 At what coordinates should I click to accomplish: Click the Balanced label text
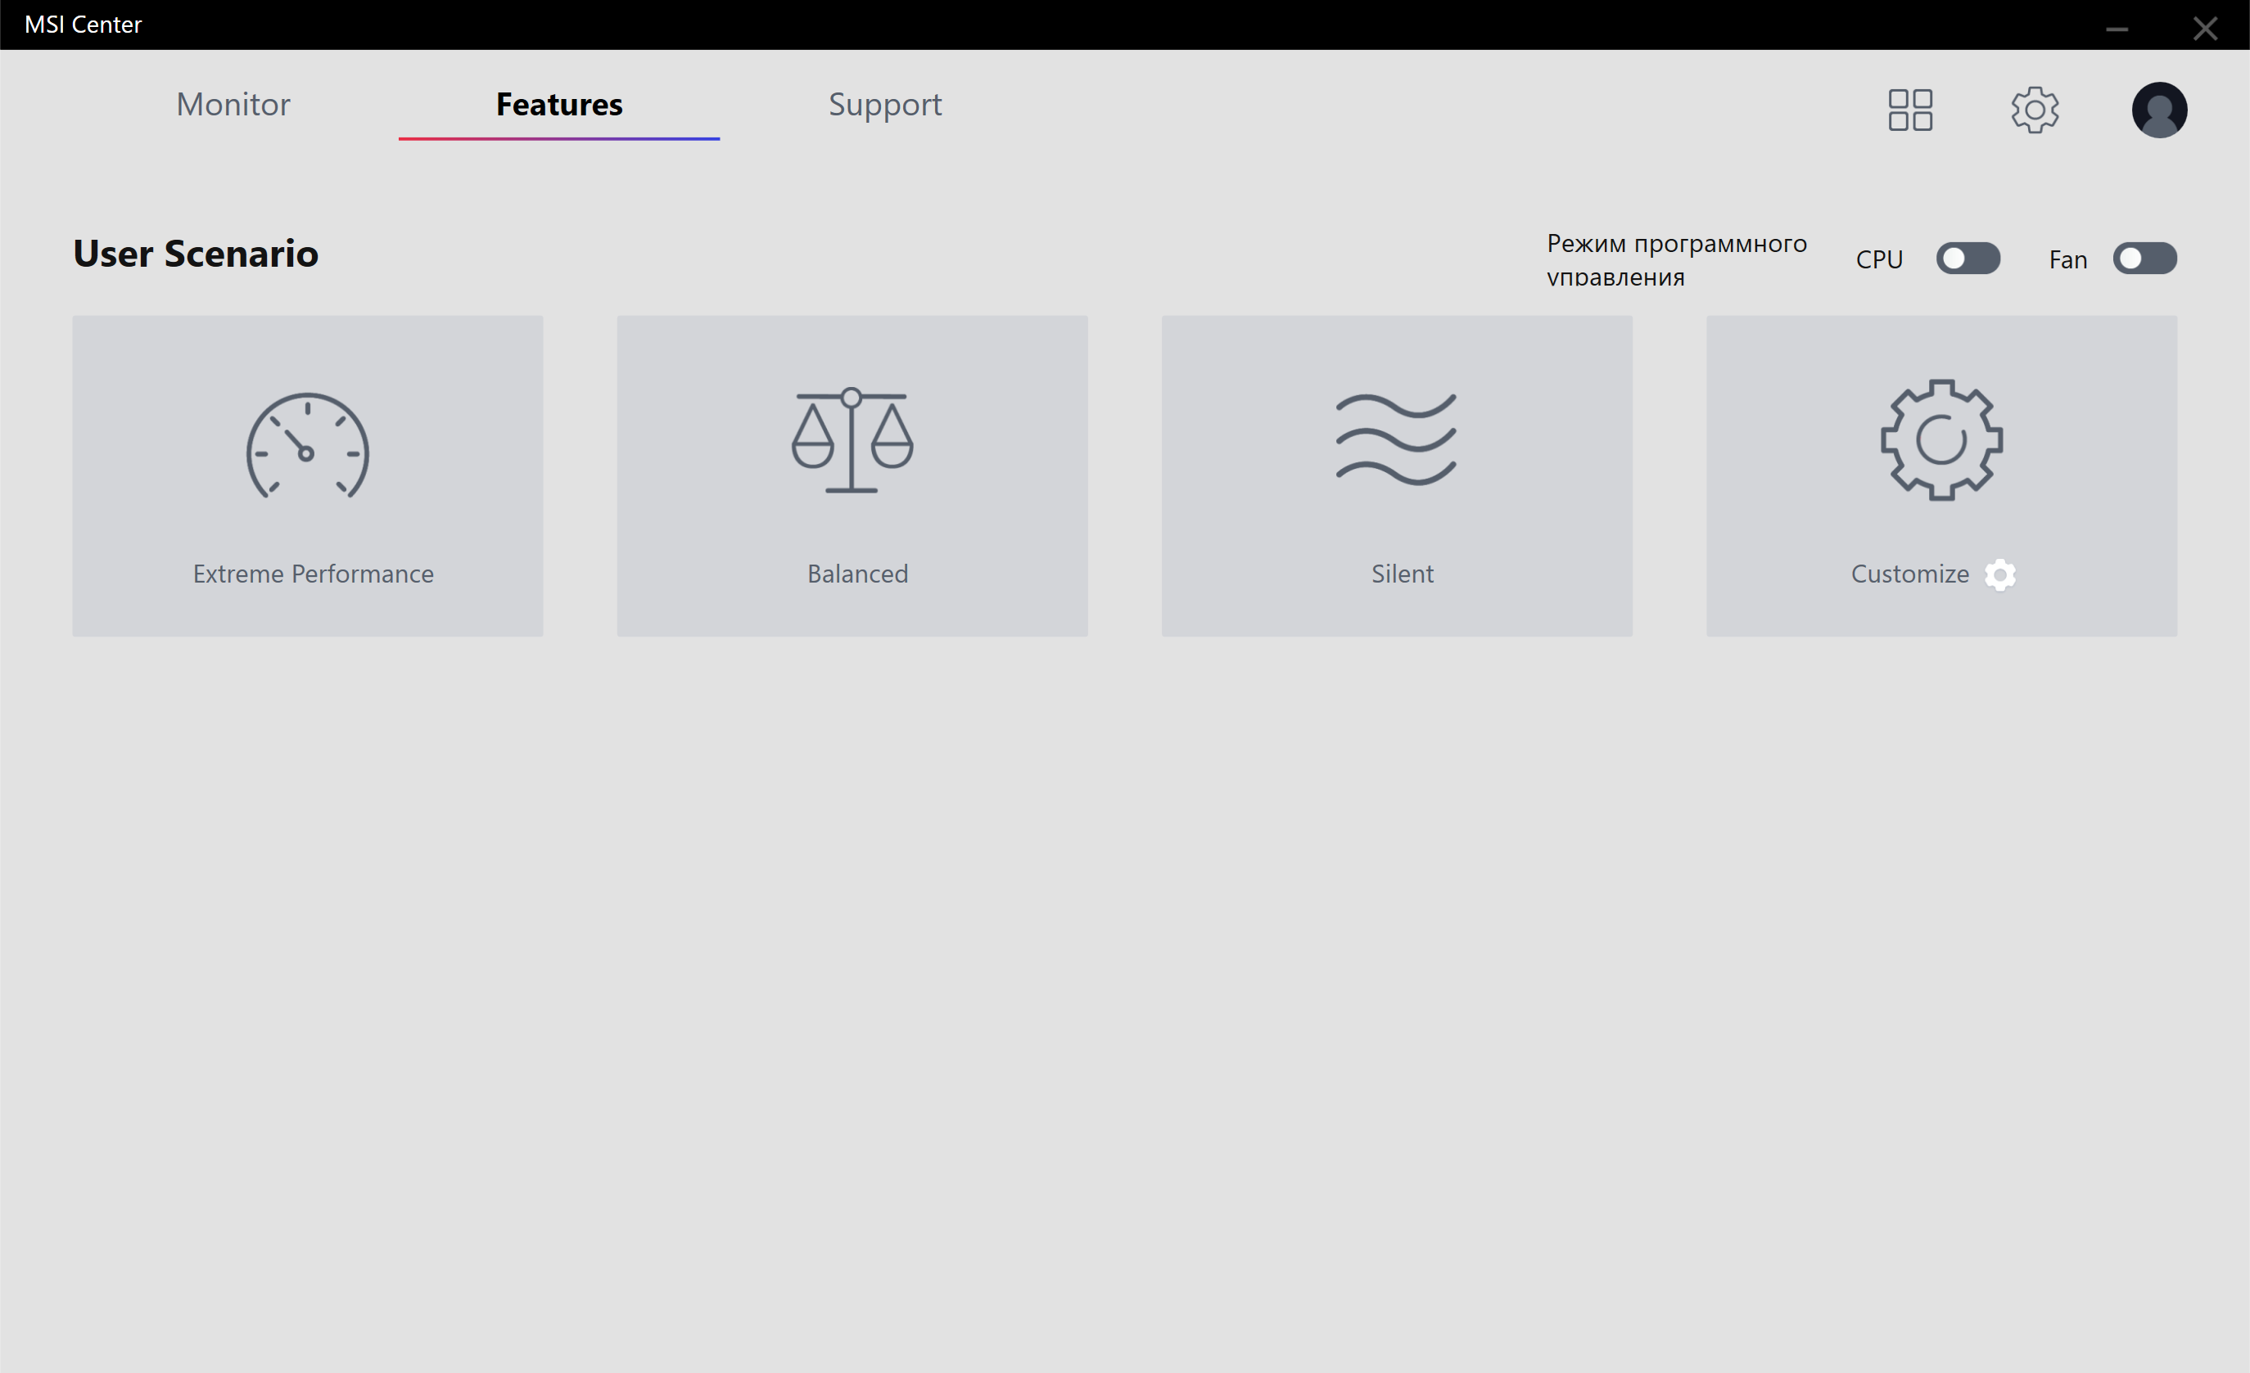(x=857, y=574)
